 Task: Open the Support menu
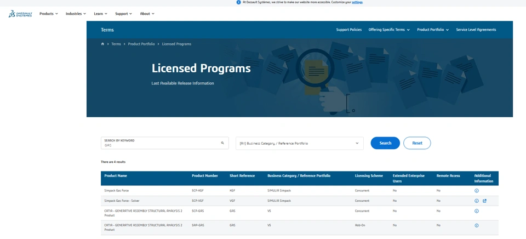(123, 14)
